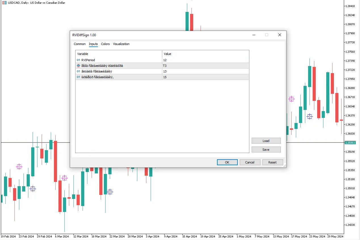Viewport: 360px width, 240px height.
Task: Switch to the Common tab
Action: (x=80, y=44)
